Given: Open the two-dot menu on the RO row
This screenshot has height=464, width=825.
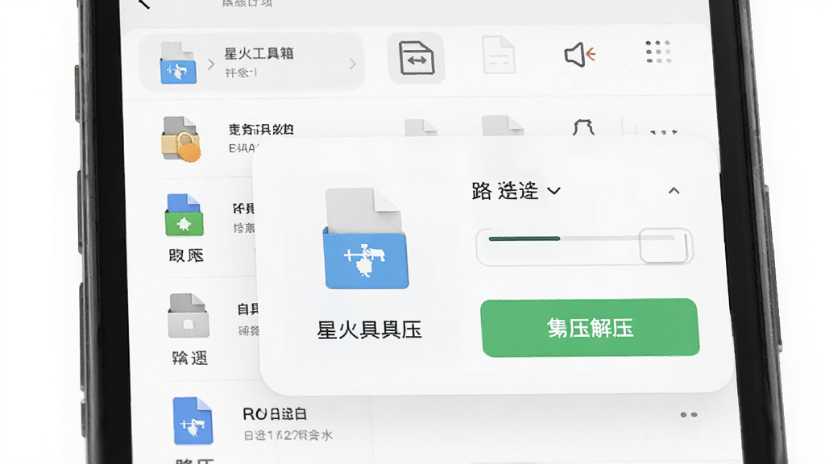Looking at the screenshot, I should (x=689, y=415).
